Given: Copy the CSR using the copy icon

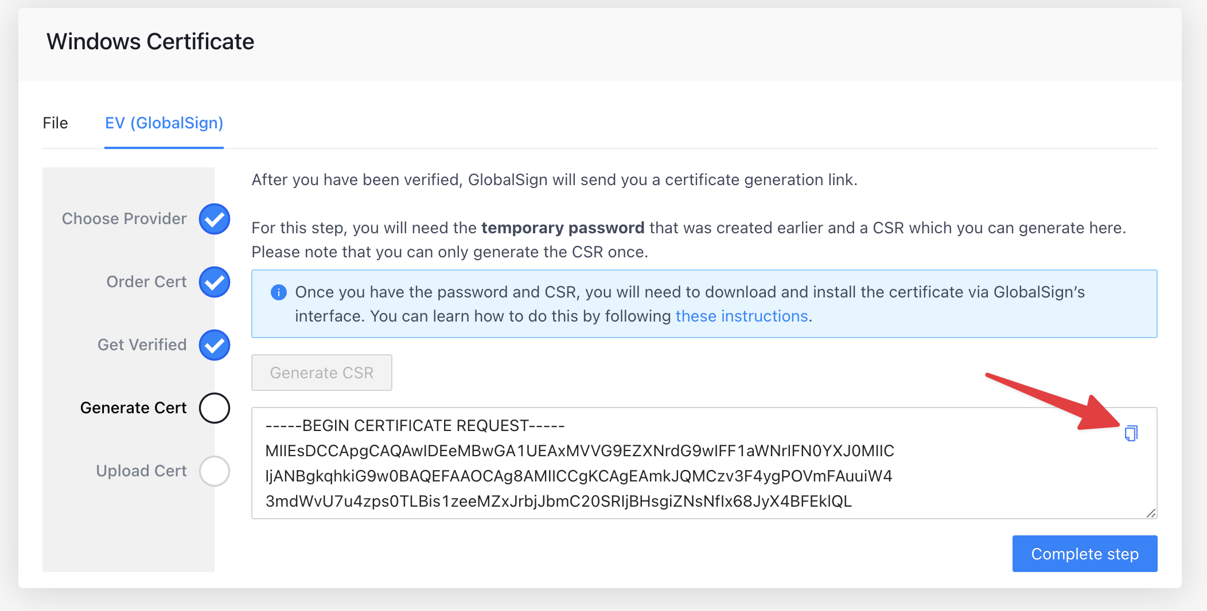Looking at the screenshot, I should [1131, 434].
